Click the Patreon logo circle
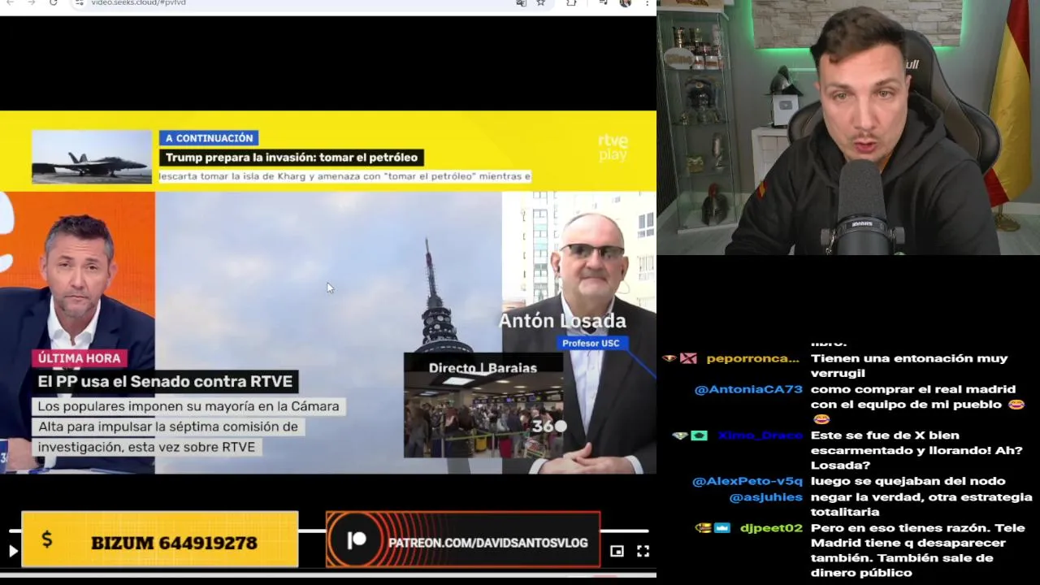The height and width of the screenshot is (585, 1040). click(x=357, y=540)
